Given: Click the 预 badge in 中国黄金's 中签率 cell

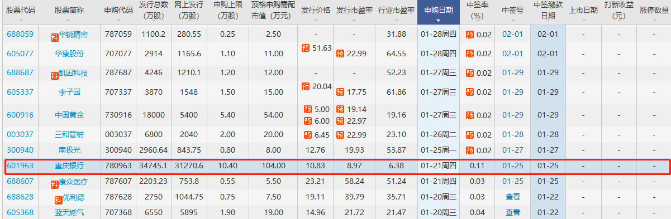Looking at the screenshot, I should pyautogui.click(x=469, y=115).
